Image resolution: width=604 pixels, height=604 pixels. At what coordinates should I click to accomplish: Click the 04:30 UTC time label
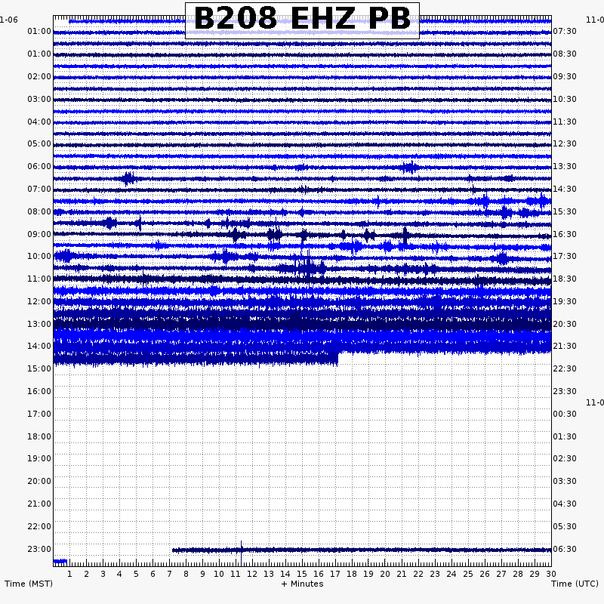(x=565, y=504)
